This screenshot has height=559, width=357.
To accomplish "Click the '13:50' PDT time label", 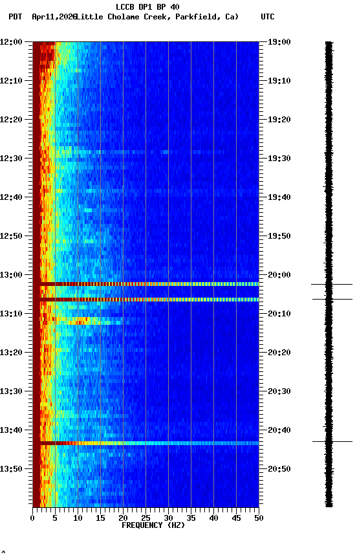I will click(11, 470).
